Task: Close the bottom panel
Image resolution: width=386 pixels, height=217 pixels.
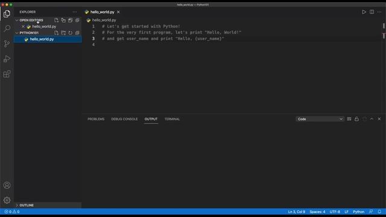Action: (379, 119)
